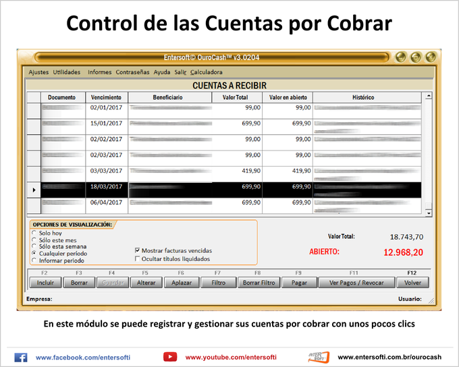Click the YouTube play logo icon
This screenshot has height=367, width=459.
coord(170,357)
